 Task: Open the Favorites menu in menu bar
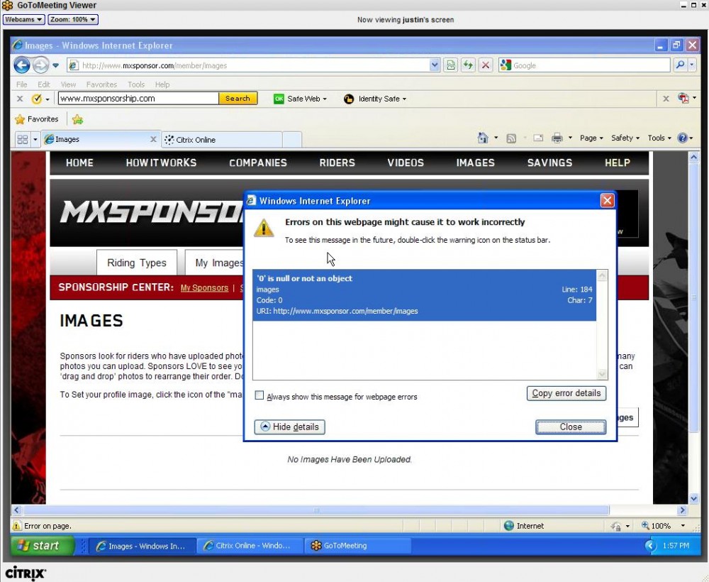(x=101, y=84)
